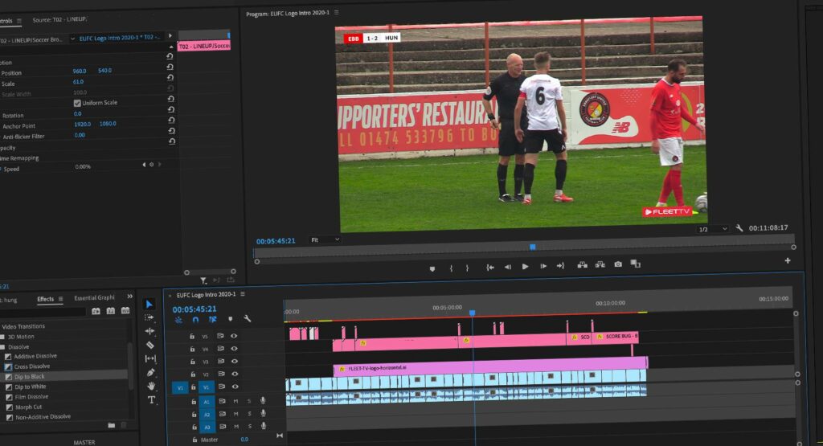Click the Export Frame camera icon
This screenshot has height=446, width=823.
point(617,264)
